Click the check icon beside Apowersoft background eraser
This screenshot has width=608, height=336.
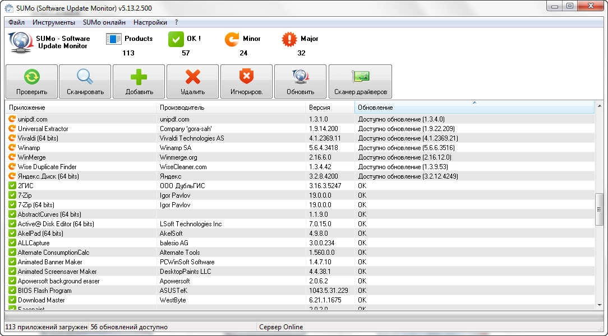point(12,281)
